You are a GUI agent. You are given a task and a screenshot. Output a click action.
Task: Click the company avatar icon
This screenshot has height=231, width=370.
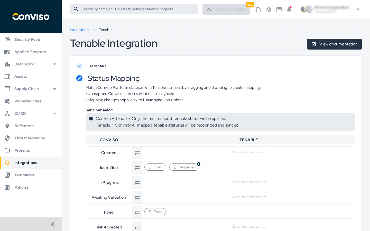304,9
